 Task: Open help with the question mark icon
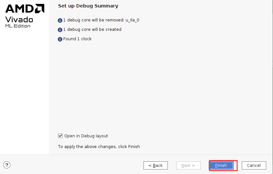click(7, 165)
